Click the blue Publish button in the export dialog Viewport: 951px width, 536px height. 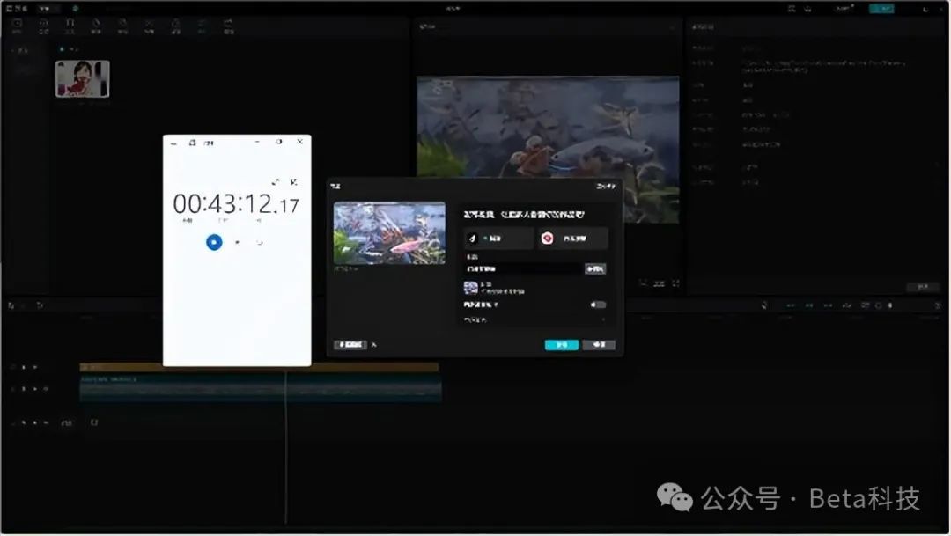562,344
